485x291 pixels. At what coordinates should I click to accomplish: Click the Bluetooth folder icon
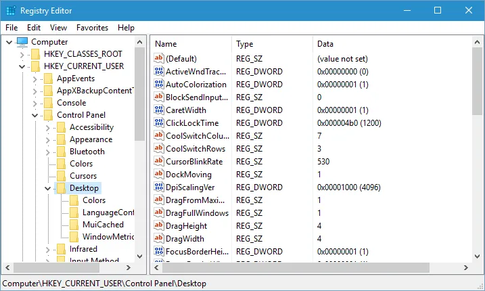point(62,152)
